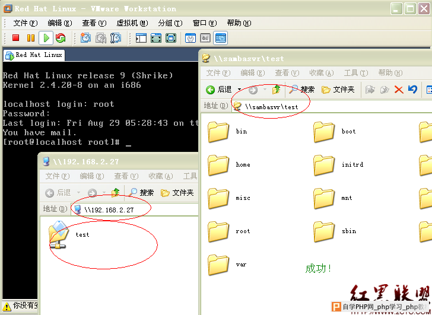Image resolution: width=432 pixels, height=315 pixels.
Task: Click the VMware summary view wrench icon
Action: (x=190, y=38)
